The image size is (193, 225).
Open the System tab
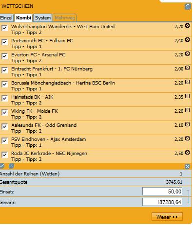click(x=43, y=18)
